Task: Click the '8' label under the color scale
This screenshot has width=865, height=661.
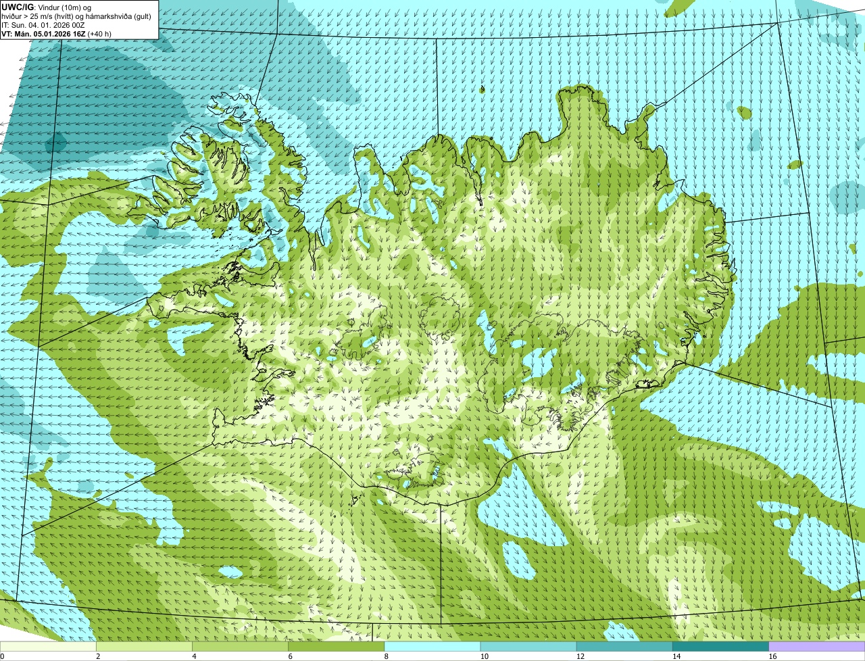Action: click(x=387, y=656)
